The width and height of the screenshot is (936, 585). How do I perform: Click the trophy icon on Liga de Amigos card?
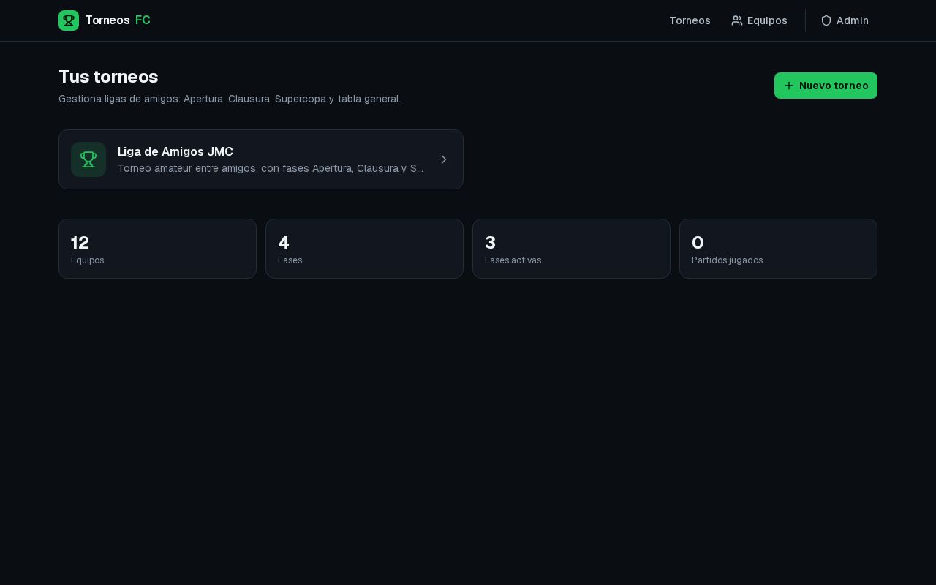click(88, 159)
